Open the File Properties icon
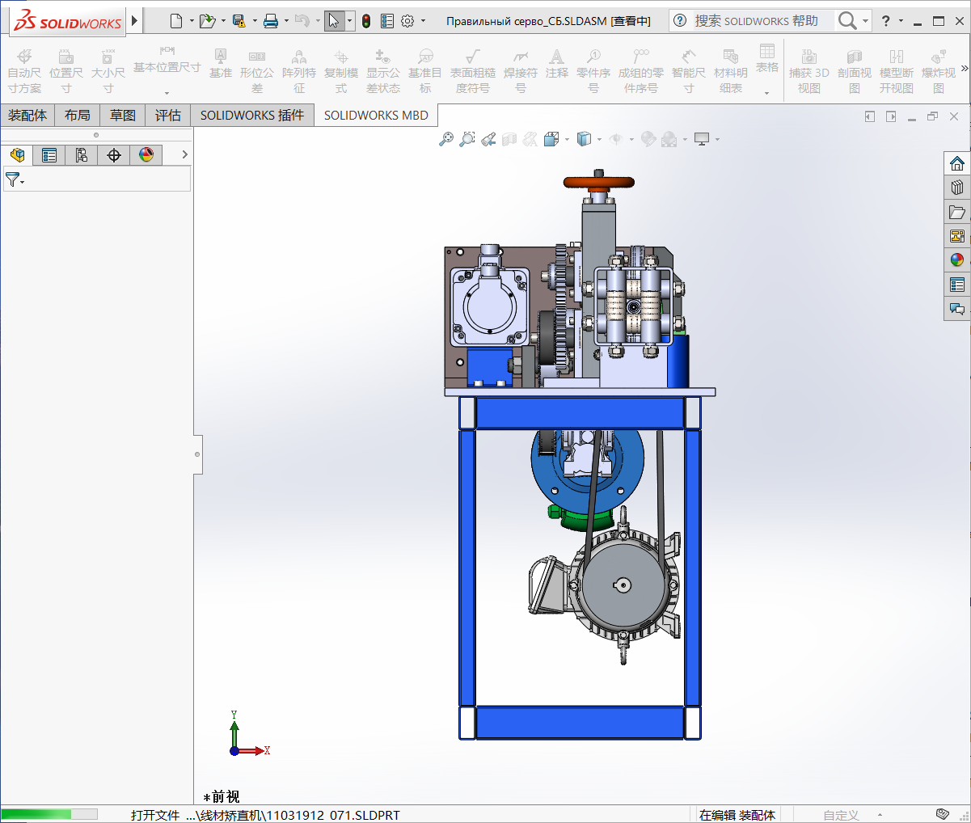 (x=387, y=21)
